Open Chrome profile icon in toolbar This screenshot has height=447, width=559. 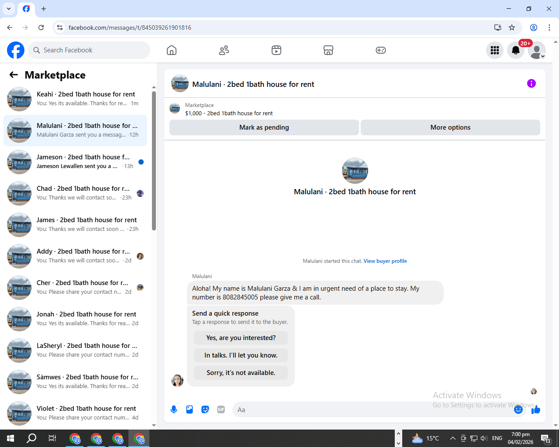(534, 28)
